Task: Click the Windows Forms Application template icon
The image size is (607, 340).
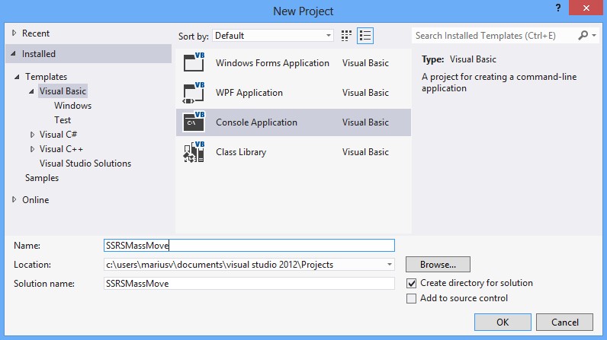Action: pyautogui.click(x=193, y=64)
